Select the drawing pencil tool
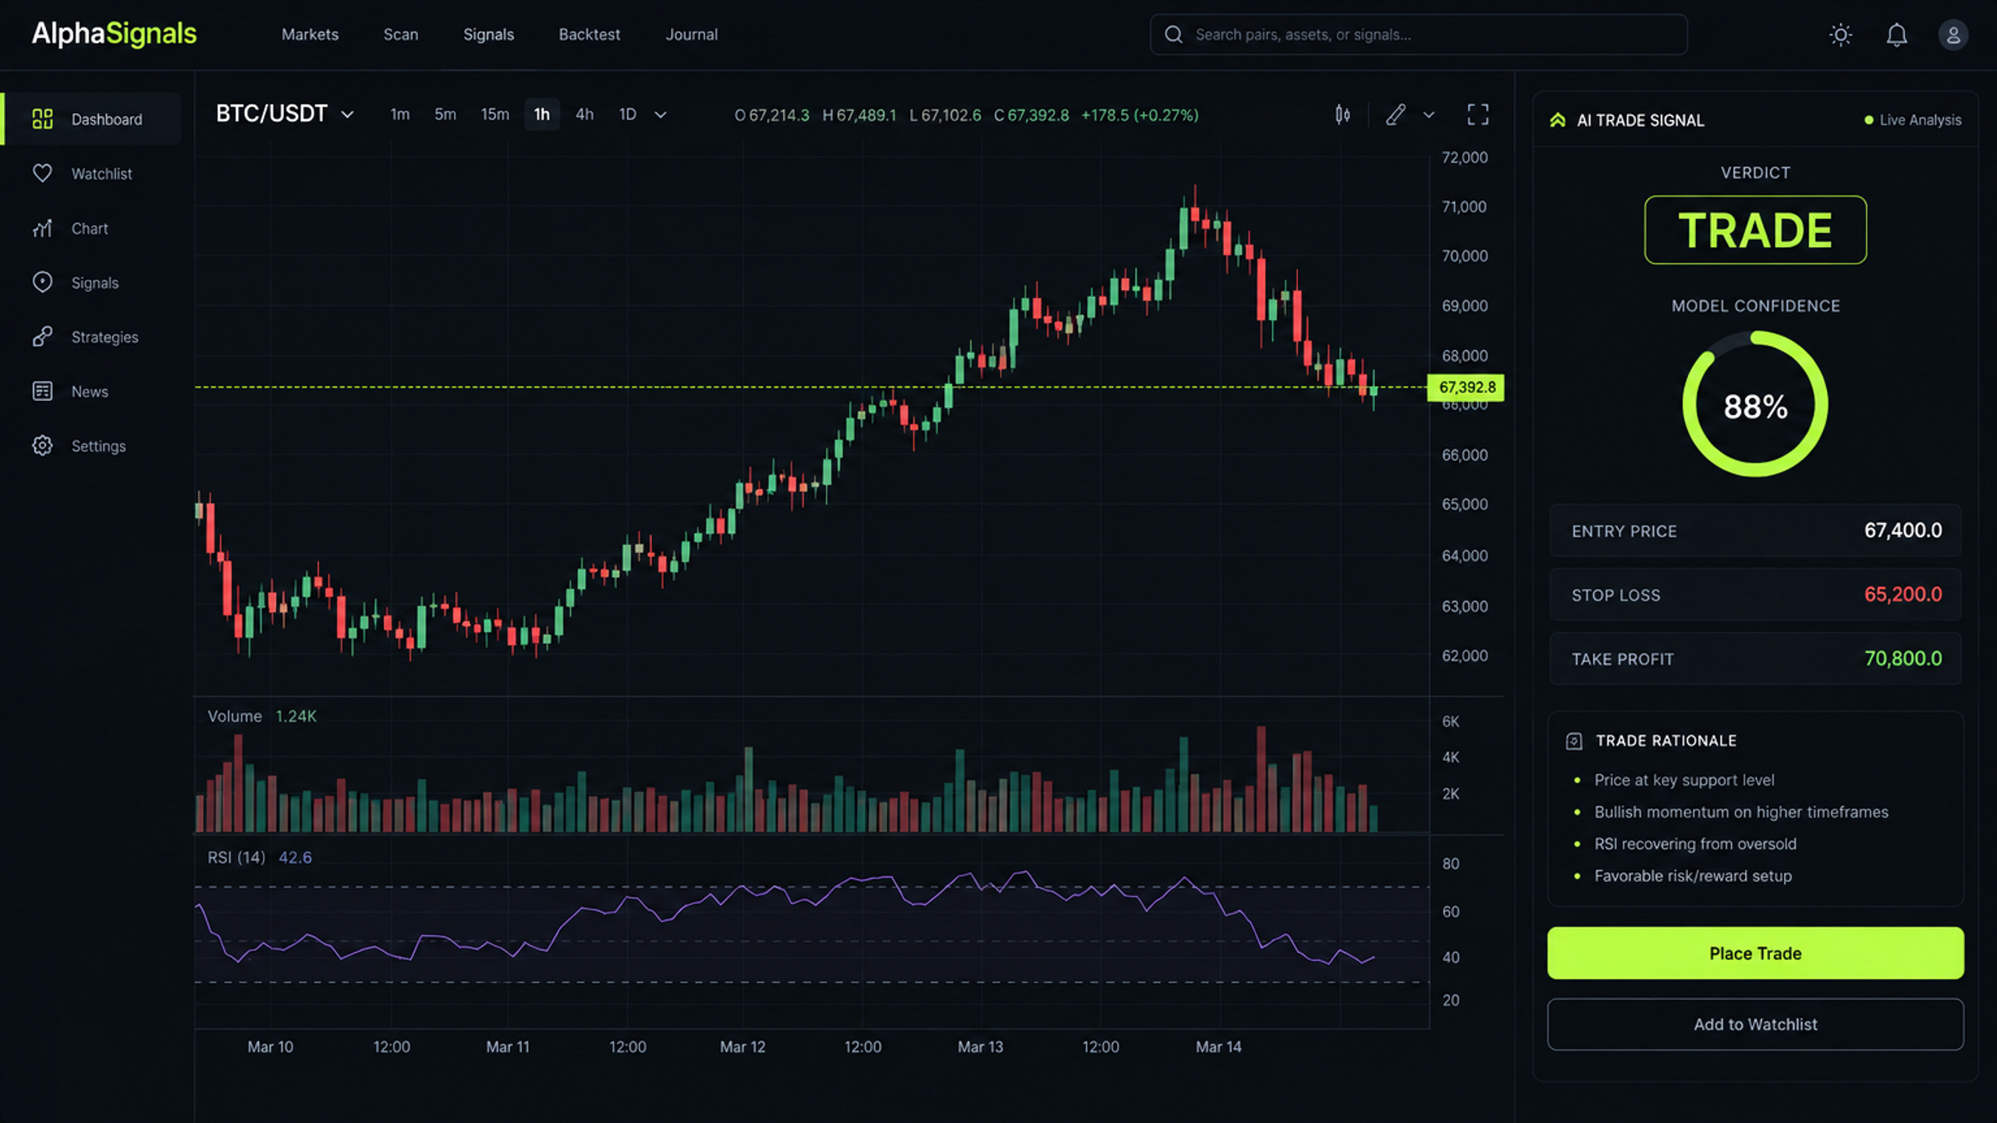The image size is (1997, 1123). pyautogui.click(x=1396, y=115)
